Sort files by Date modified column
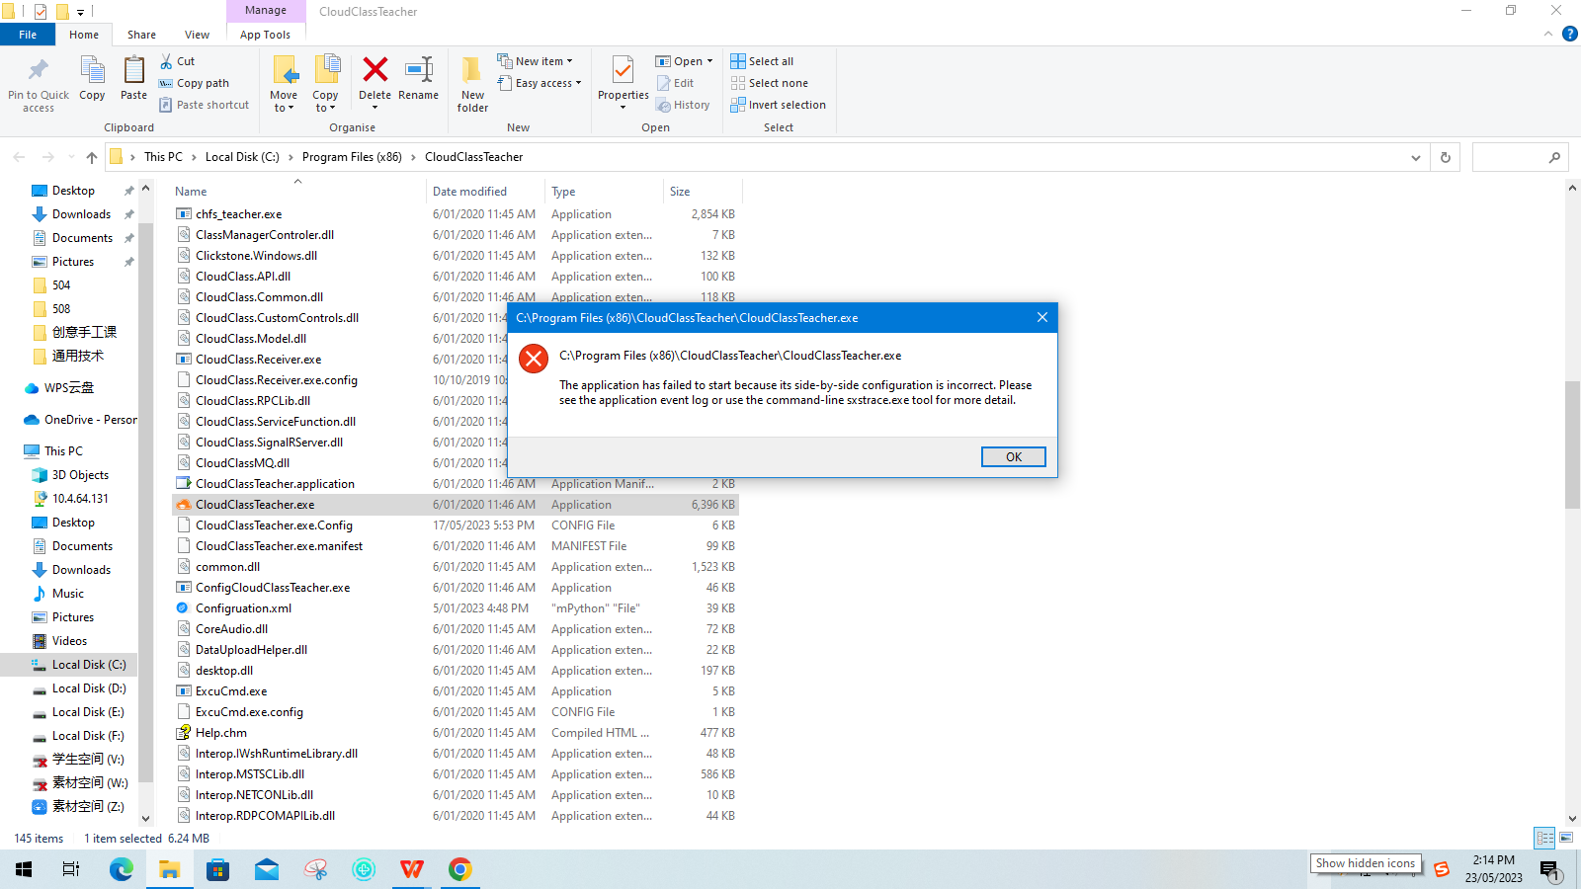This screenshot has height=889, width=1581. [469, 192]
